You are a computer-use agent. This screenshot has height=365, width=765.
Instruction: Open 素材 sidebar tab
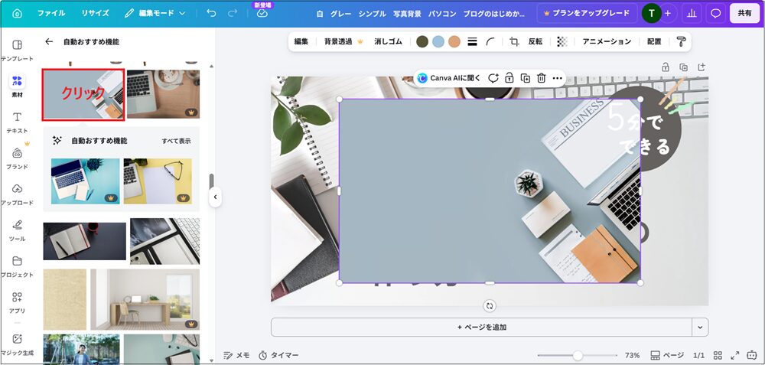tap(17, 86)
